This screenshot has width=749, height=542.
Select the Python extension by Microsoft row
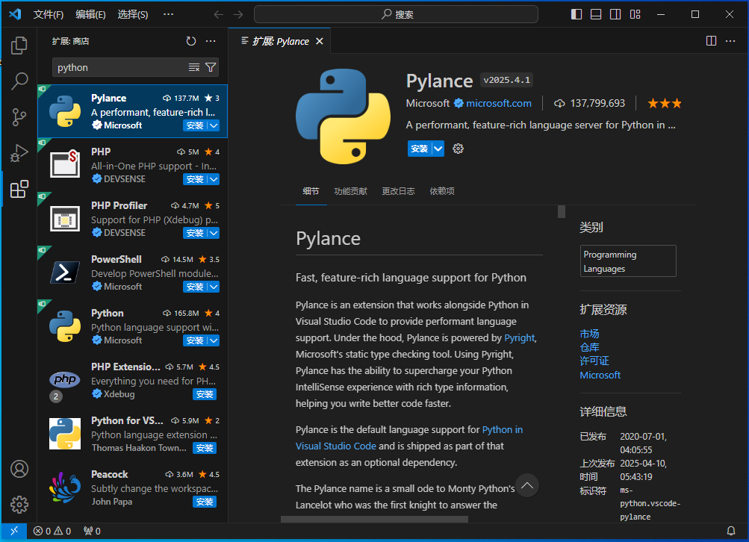pos(132,327)
